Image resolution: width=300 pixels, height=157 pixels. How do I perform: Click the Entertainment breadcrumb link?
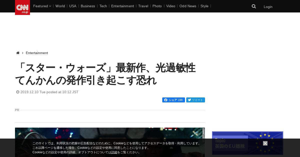37,53
